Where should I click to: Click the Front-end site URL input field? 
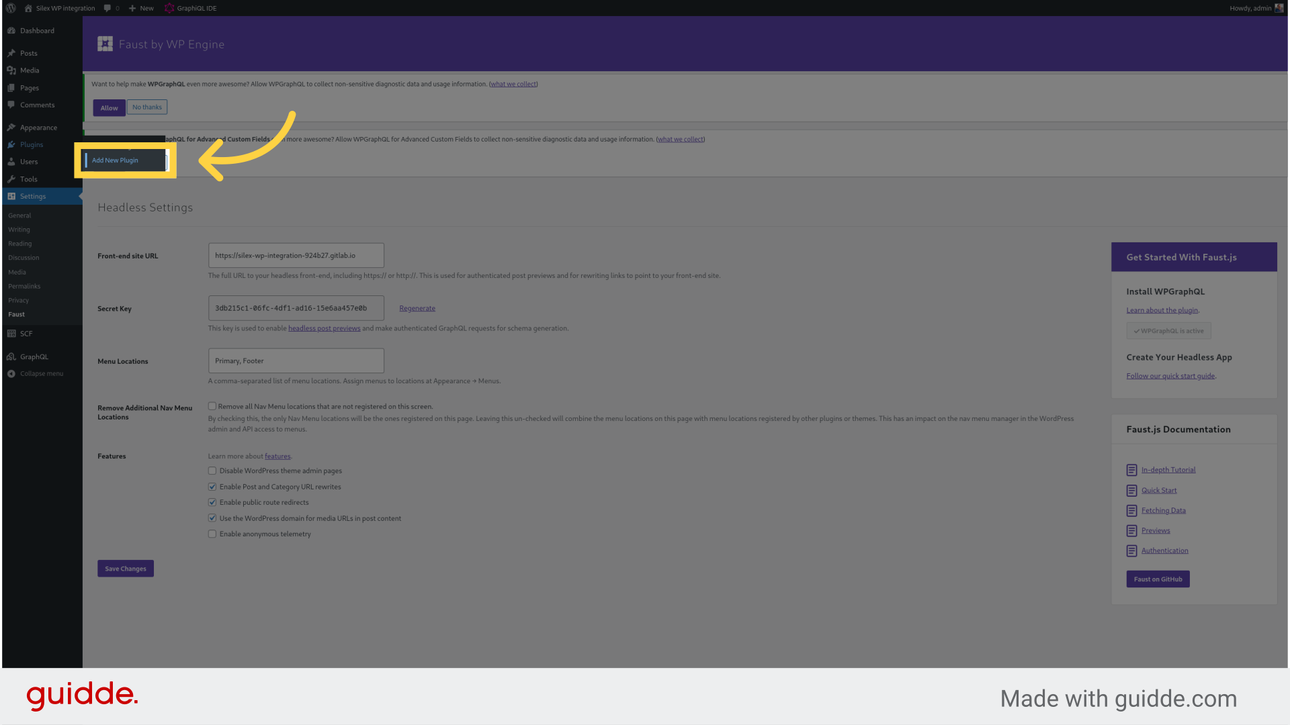296,255
